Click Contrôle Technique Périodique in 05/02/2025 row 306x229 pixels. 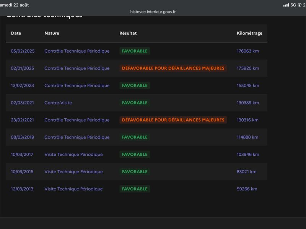point(77,51)
